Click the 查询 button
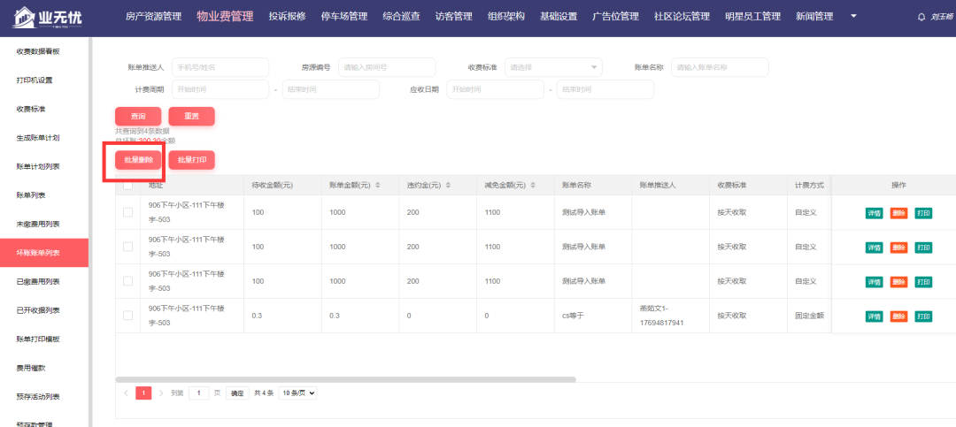Viewport: 956px width, 427px height. click(x=138, y=117)
